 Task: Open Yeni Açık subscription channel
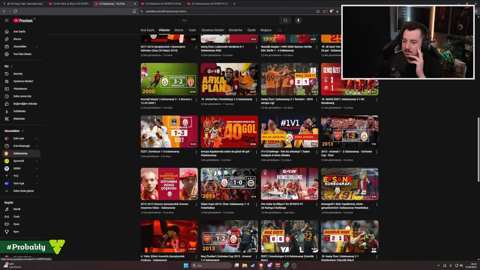coord(20,183)
